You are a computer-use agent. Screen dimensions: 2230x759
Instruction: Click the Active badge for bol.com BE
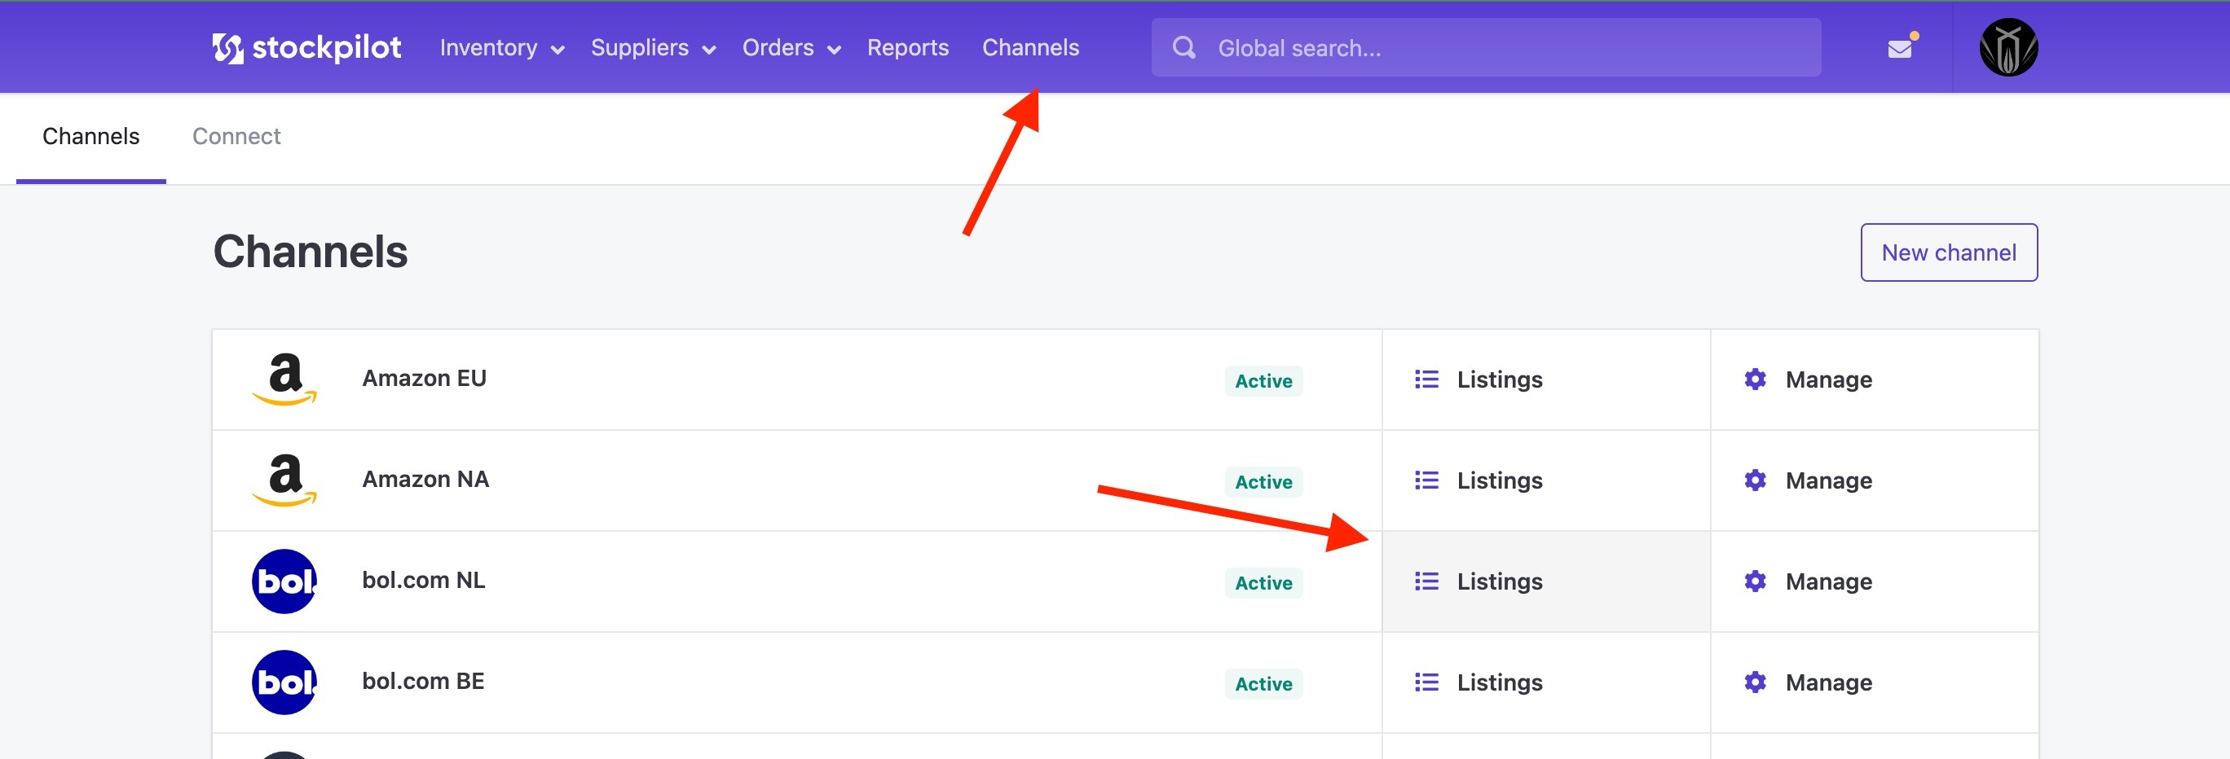[x=1263, y=685]
